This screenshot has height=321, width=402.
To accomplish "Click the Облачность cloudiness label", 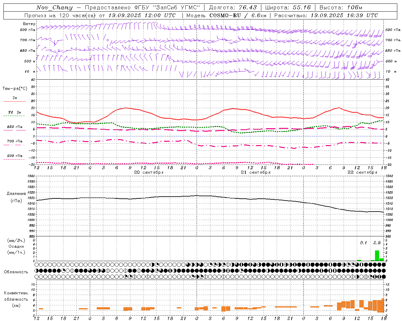I will 16,272.
